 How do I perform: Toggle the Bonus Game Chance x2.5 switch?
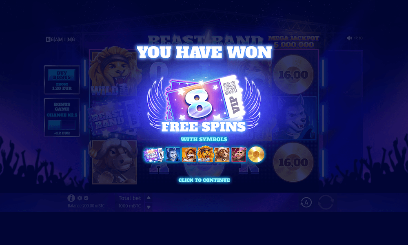62,125
